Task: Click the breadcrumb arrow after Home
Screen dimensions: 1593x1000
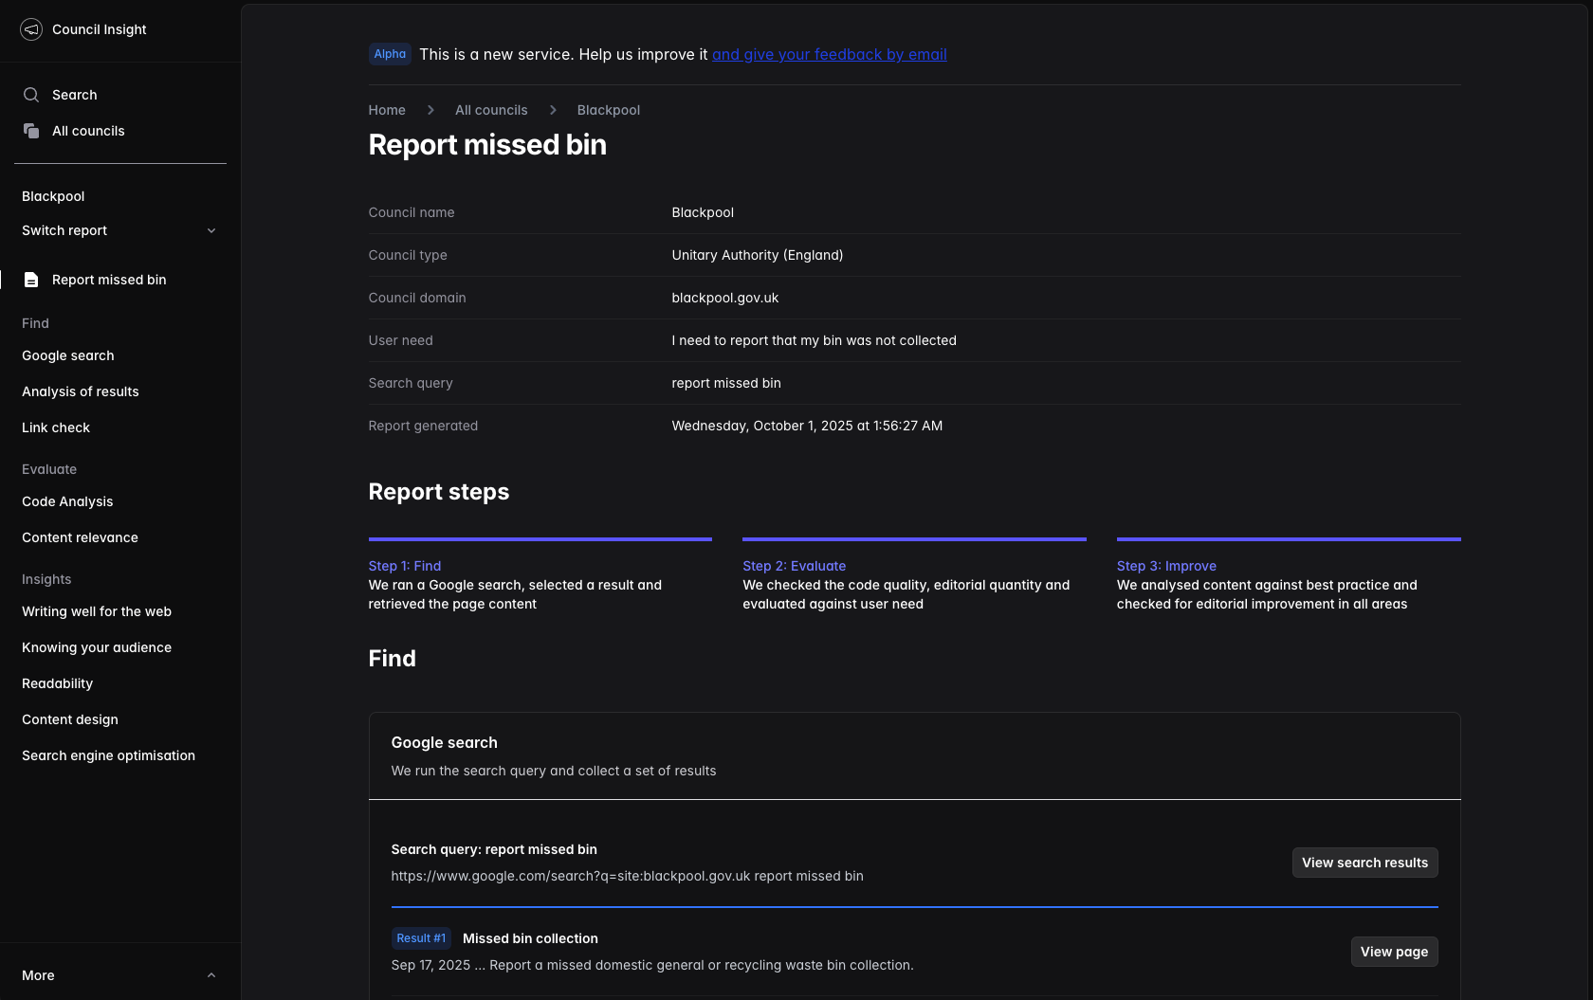Action: (x=430, y=110)
